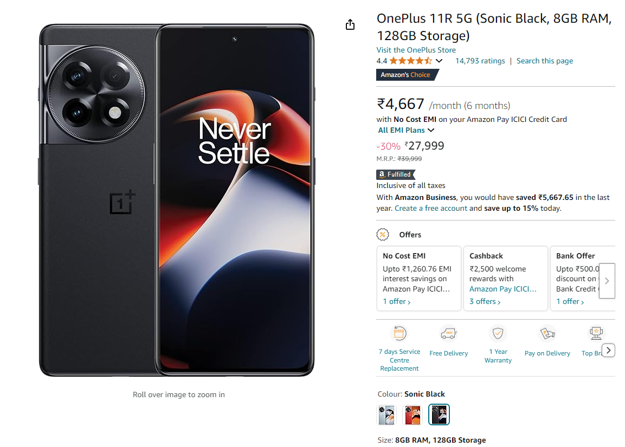This screenshot has width=625, height=447.
Task: Select the Solar Red colour variant
Action: click(413, 414)
